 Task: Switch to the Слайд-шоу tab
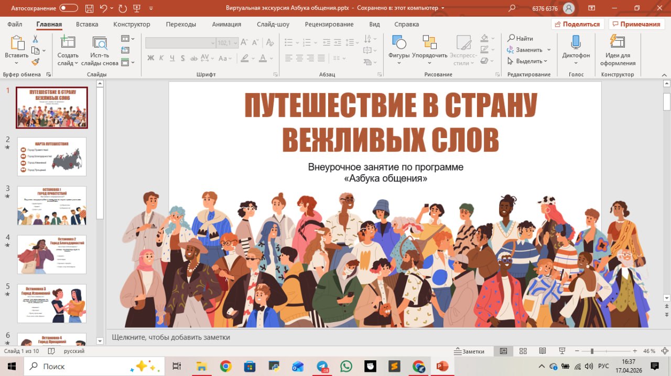[273, 24]
